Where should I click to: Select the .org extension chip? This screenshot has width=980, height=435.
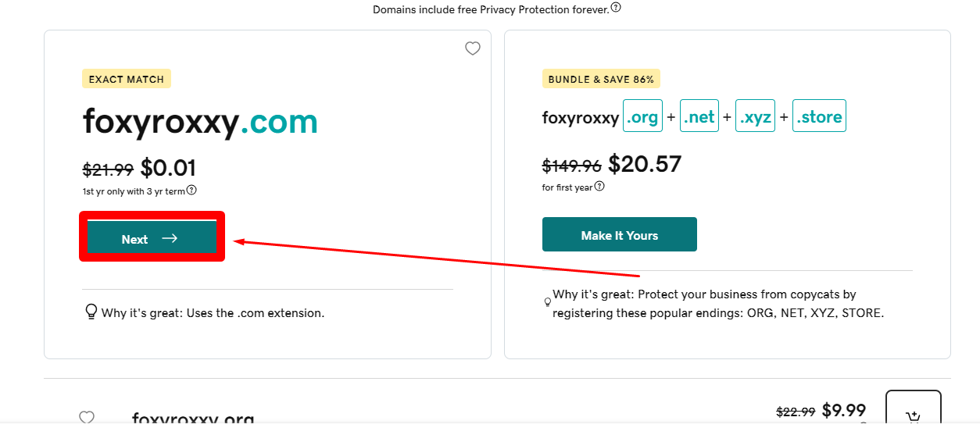tap(642, 116)
